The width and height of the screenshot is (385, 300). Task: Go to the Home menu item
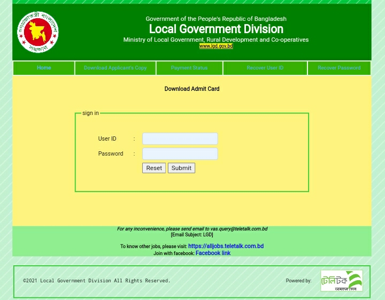point(44,68)
